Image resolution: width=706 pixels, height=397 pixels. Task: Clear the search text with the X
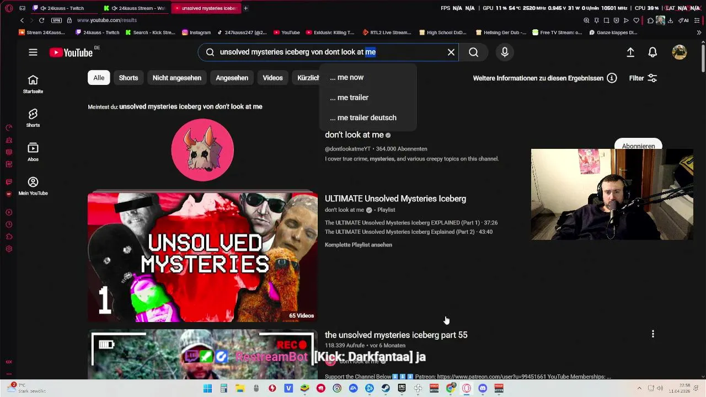(x=451, y=52)
